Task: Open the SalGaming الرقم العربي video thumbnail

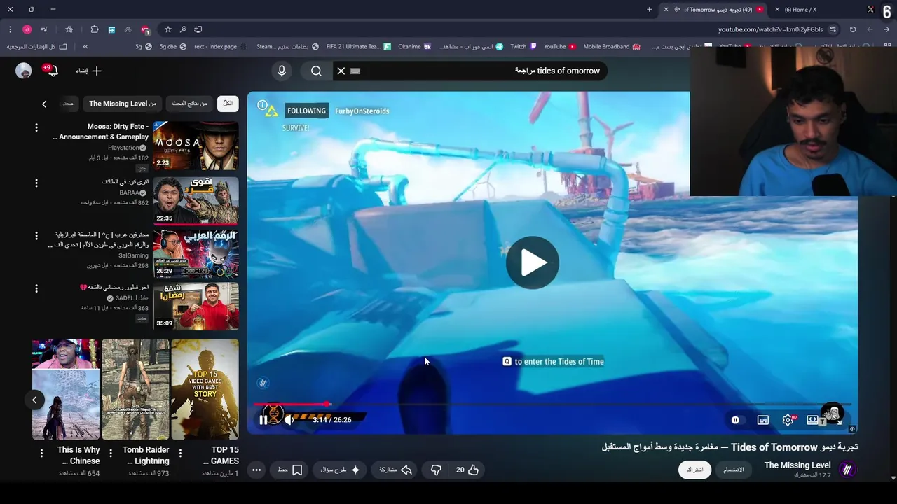Action: pyautogui.click(x=196, y=253)
